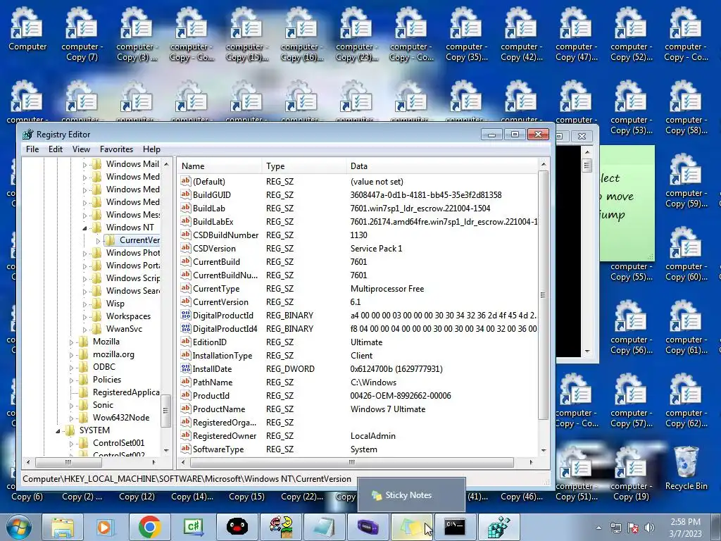Click the InstallDate DWORD value icon
The width and height of the screenshot is (721, 541).
186,368
